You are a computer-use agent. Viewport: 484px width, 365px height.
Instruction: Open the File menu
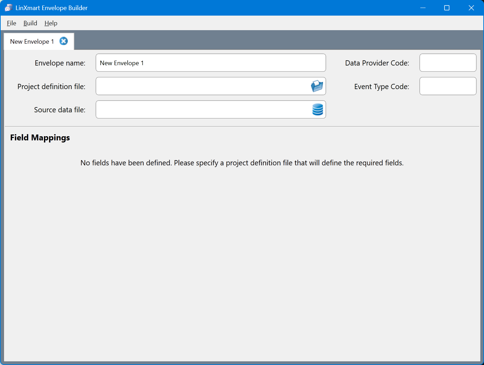click(x=11, y=23)
